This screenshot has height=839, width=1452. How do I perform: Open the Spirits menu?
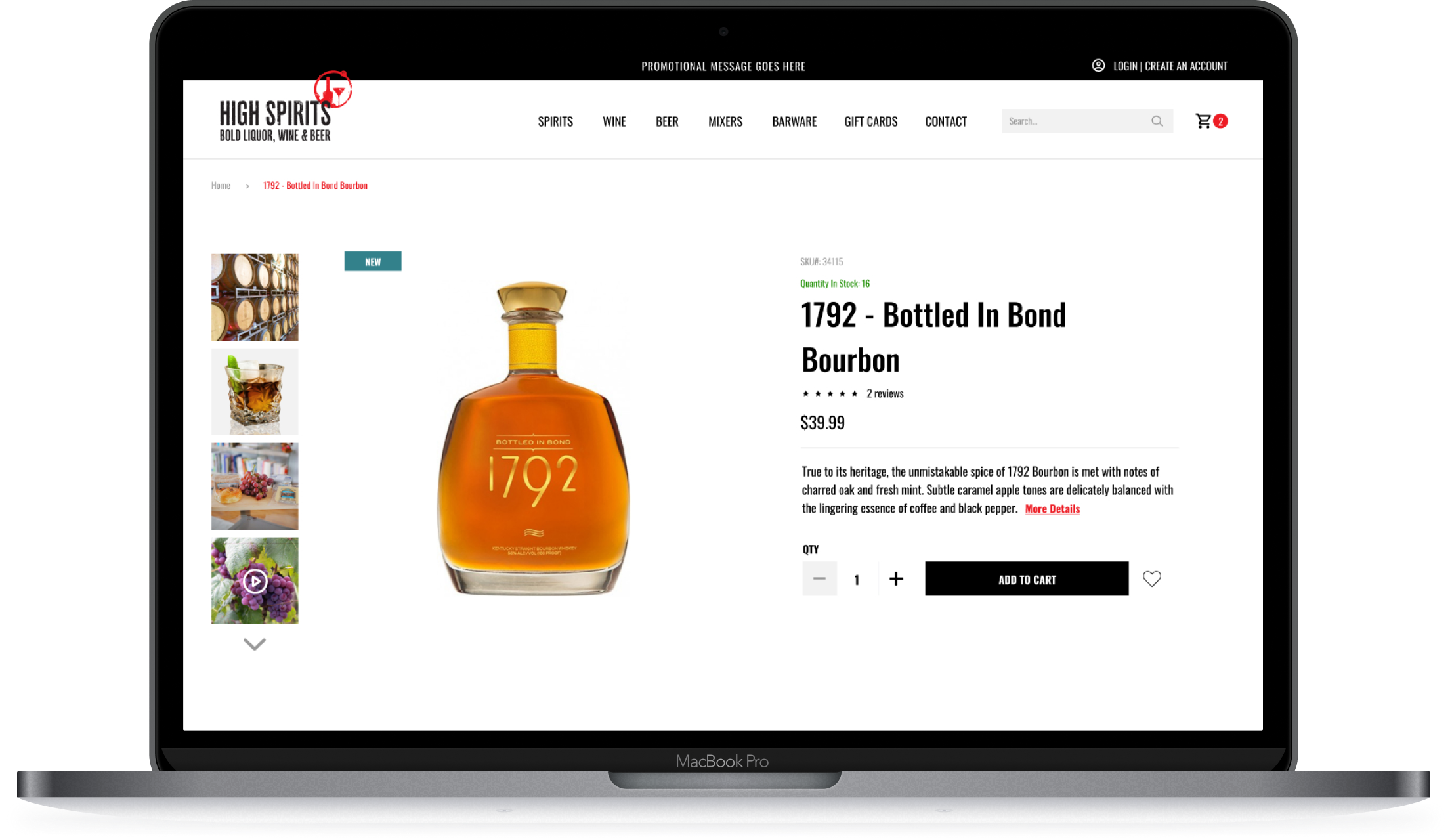(555, 121)
